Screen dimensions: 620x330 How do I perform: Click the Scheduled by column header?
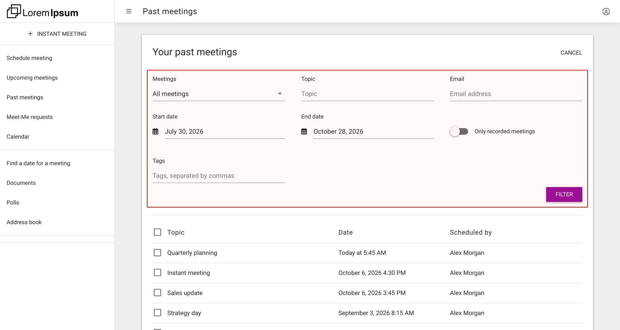pos(471,232)
